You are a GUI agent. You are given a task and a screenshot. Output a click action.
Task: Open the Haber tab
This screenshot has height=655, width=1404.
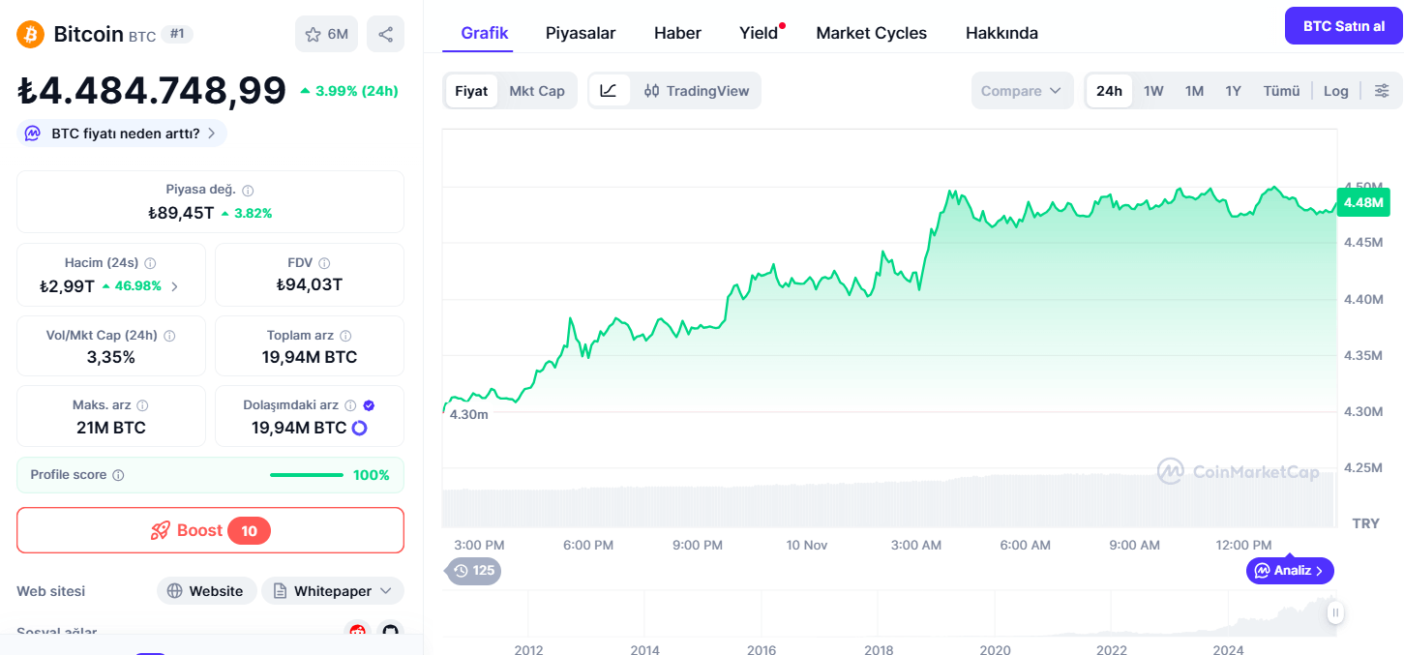pos(677,33)
